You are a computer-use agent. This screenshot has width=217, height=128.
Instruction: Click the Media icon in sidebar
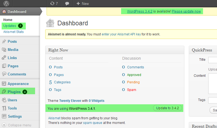[4, 50]
